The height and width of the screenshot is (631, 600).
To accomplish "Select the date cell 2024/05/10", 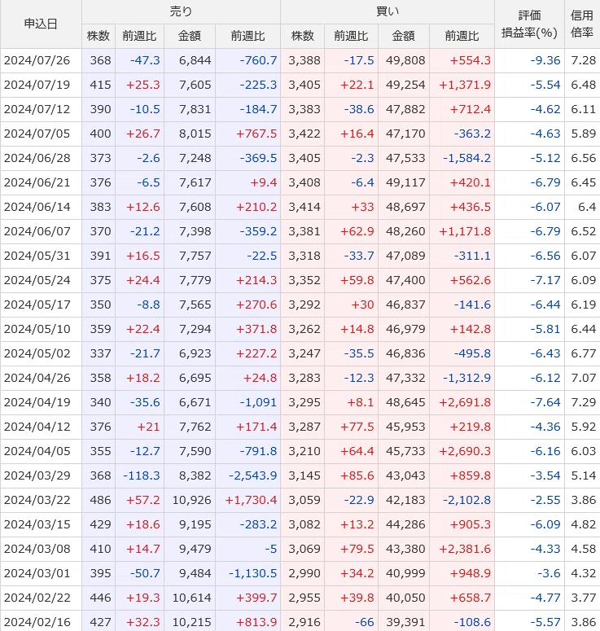I will (x=41, y=329).
